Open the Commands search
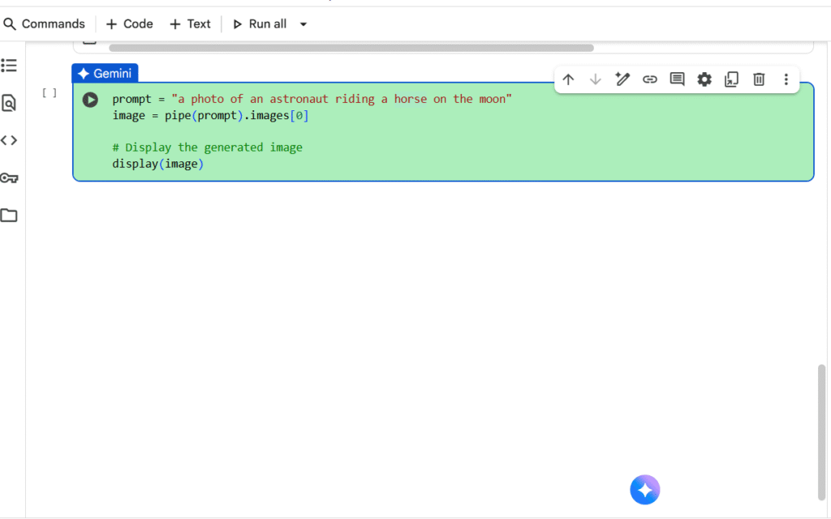This screenshot has height=519, width=831. point(44,24)
